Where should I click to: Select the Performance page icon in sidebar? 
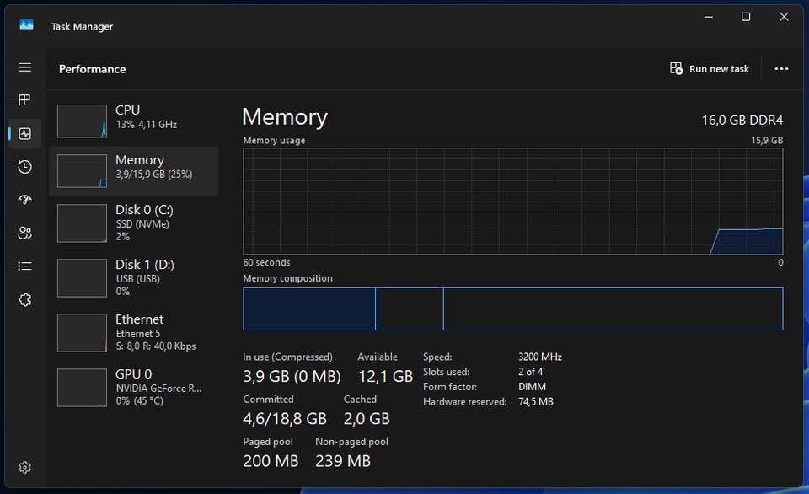point(24,134)
